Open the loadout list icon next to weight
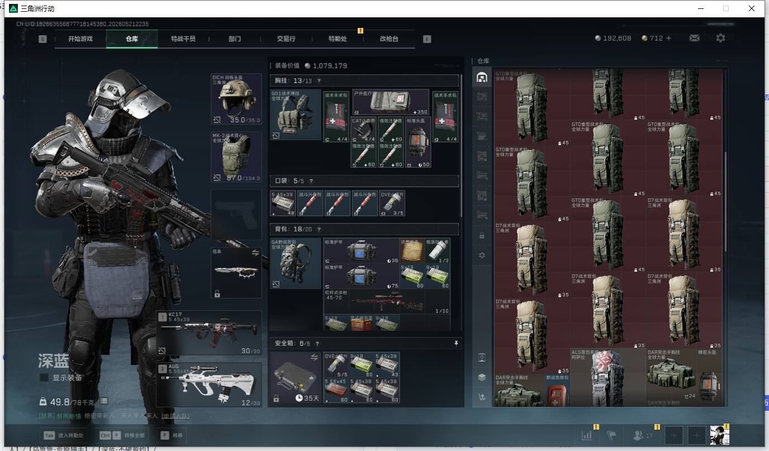This screenshot has height=451, width=769. [x=104, y=401]
